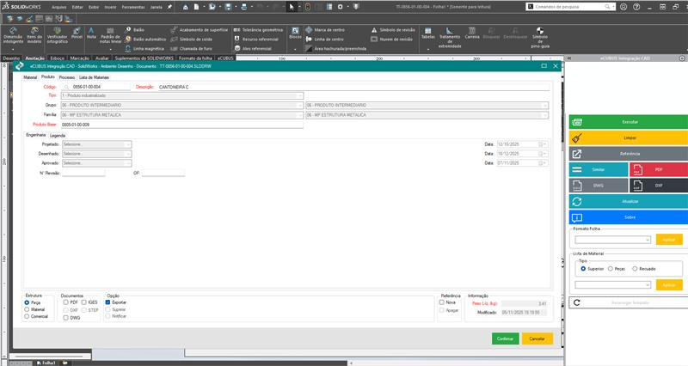Expand the Projetado dropdown

(128, 144)
